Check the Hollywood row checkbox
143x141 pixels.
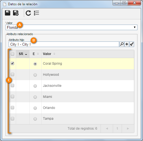point(12,74)
